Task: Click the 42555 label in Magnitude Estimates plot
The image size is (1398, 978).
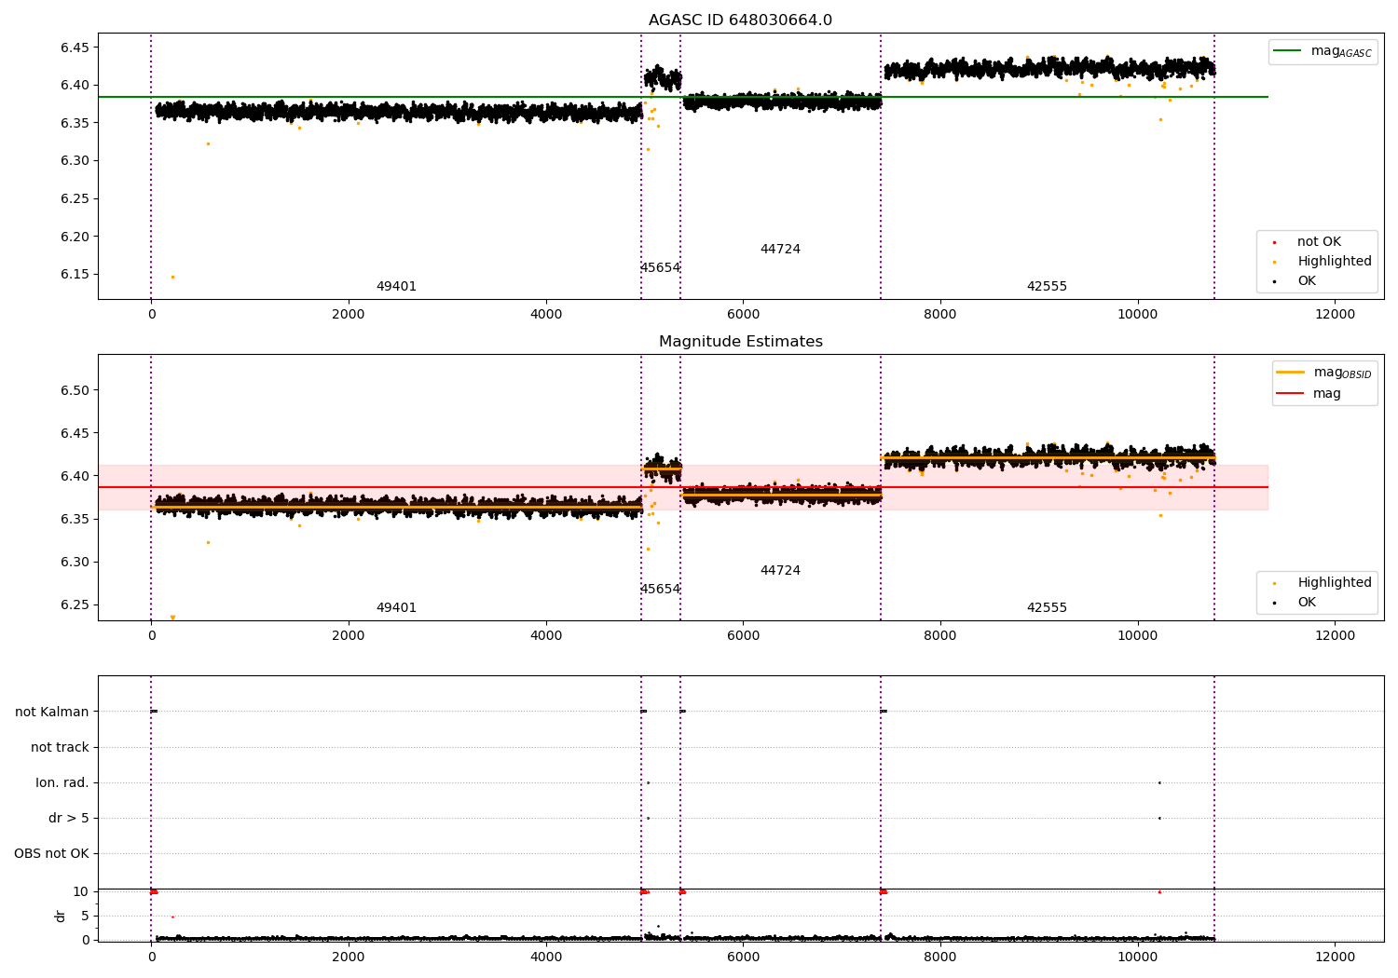Action: pyautogui.click(x=1047, y=608)
